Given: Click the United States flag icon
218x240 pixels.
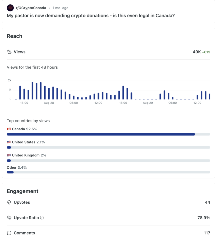Looking at the screenshot, I should (9, 142).
